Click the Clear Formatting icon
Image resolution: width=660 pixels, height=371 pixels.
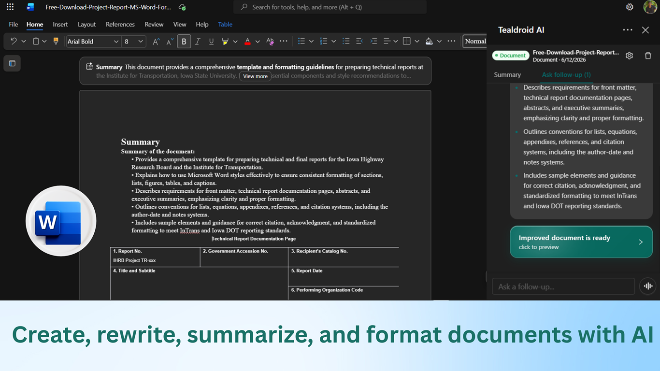(270, 42)
